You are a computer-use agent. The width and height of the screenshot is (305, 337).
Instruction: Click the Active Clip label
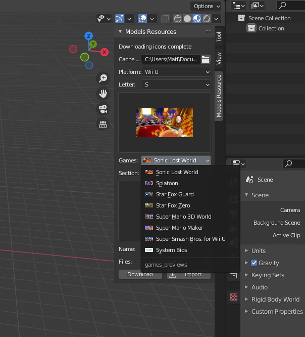286,235
